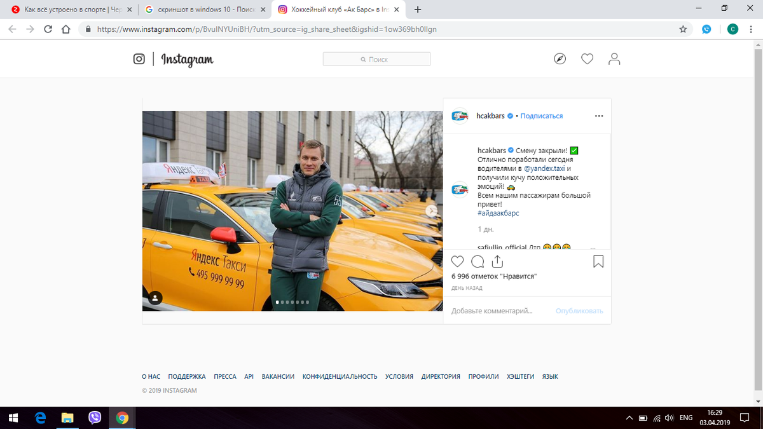
Task: Open the profile person icon
Action: pos(614,59)
